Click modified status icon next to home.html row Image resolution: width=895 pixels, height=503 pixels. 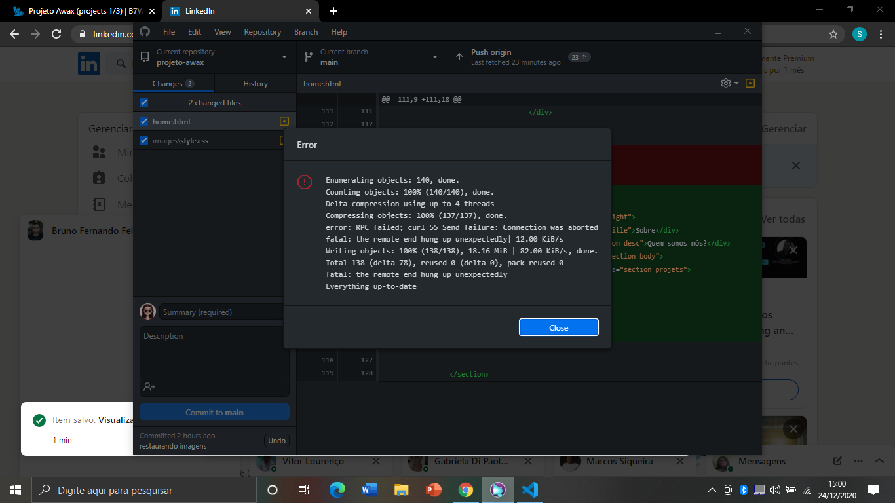(x=284, y=121)
